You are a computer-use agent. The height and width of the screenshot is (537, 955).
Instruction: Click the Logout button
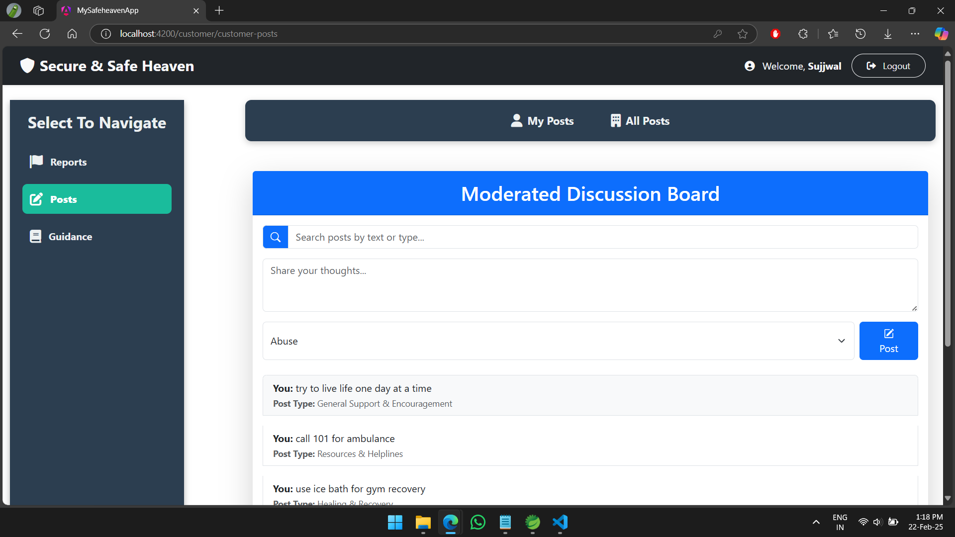[888, 66]
